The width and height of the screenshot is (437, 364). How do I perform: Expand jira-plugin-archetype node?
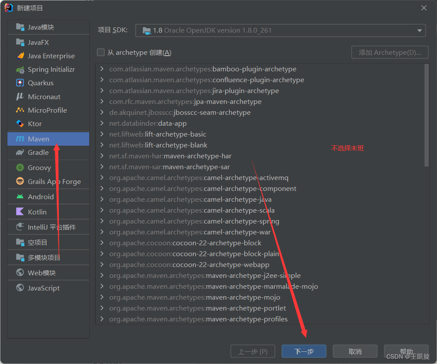(102, 90)
